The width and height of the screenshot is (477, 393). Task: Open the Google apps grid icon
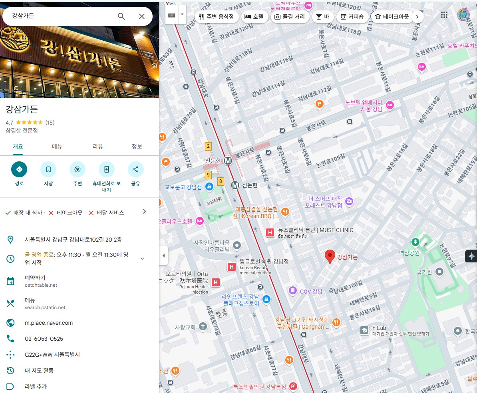pos(444,15)
